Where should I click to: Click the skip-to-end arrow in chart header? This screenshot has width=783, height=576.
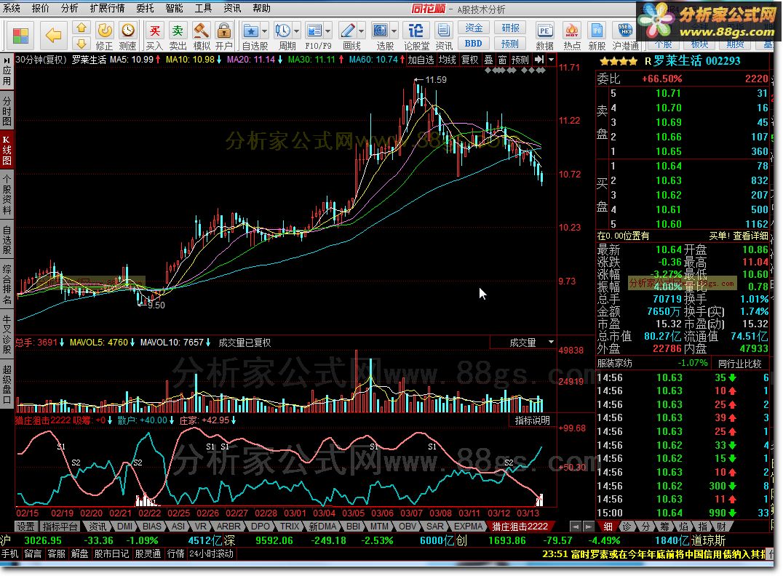coord(538,60)
